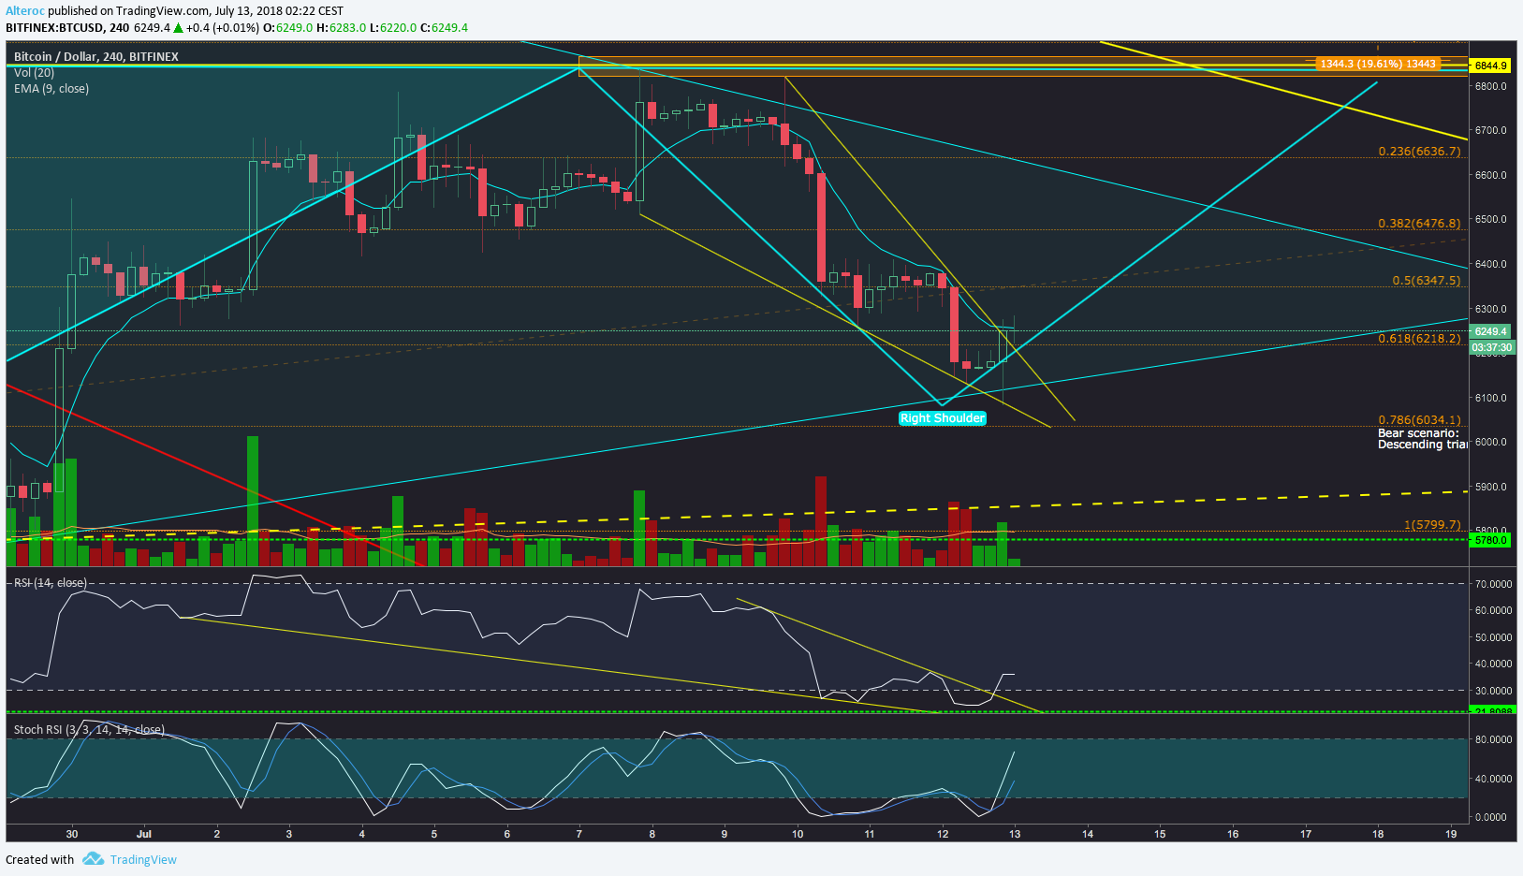Click the 30 date axis label

tap(72, 834)
